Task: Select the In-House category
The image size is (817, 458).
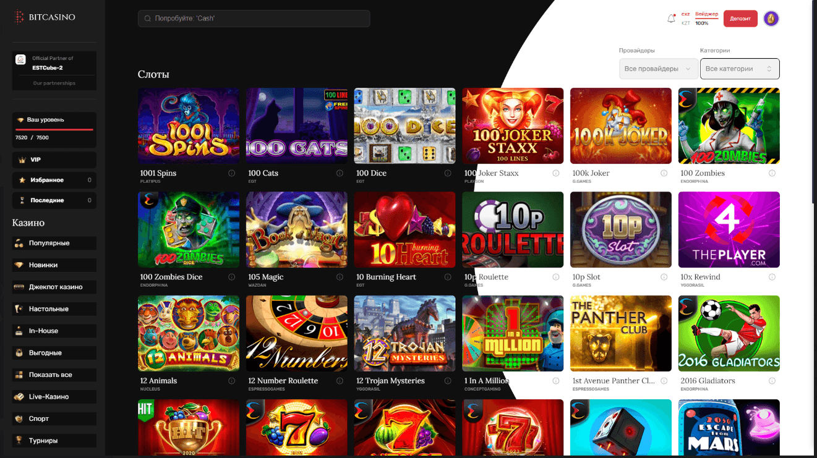Action: click(x=54, y=331)
